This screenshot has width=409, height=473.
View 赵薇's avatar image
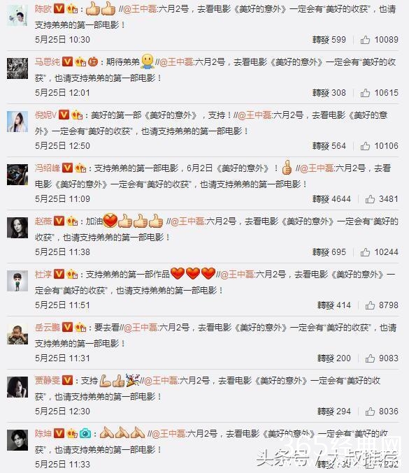pos(17,228)
